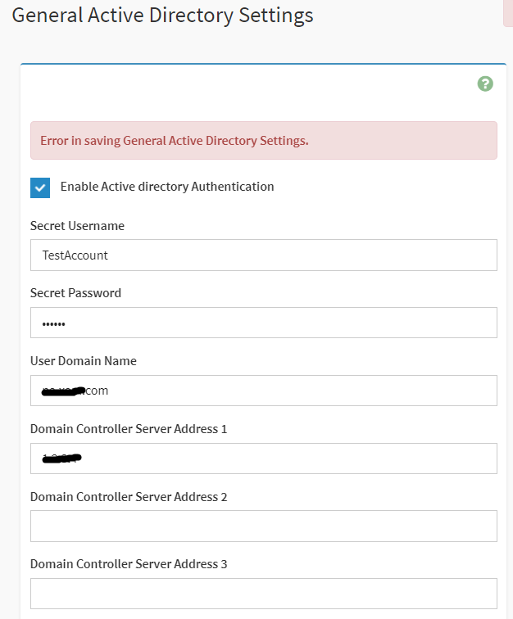Click the Domain Controller Server Address 2 label
This screenshot has height=619, width=513.
click(x=129, y=496)
